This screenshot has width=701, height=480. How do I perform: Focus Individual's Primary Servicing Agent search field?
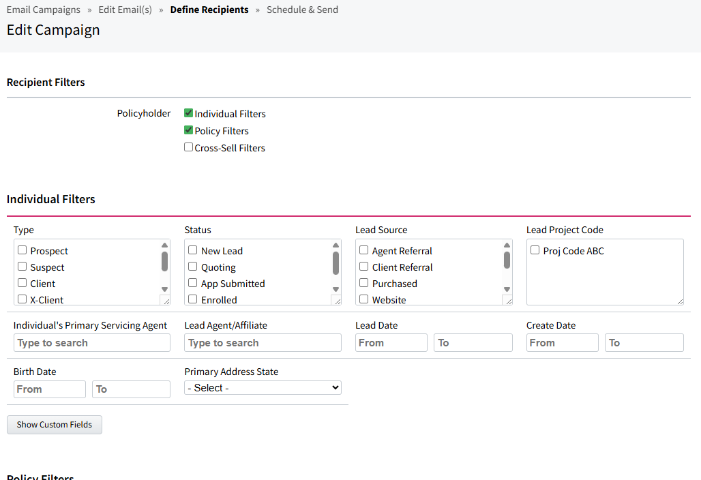[92, 343]
